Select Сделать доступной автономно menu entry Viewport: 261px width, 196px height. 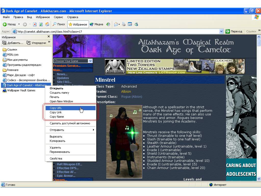point(71,123)
